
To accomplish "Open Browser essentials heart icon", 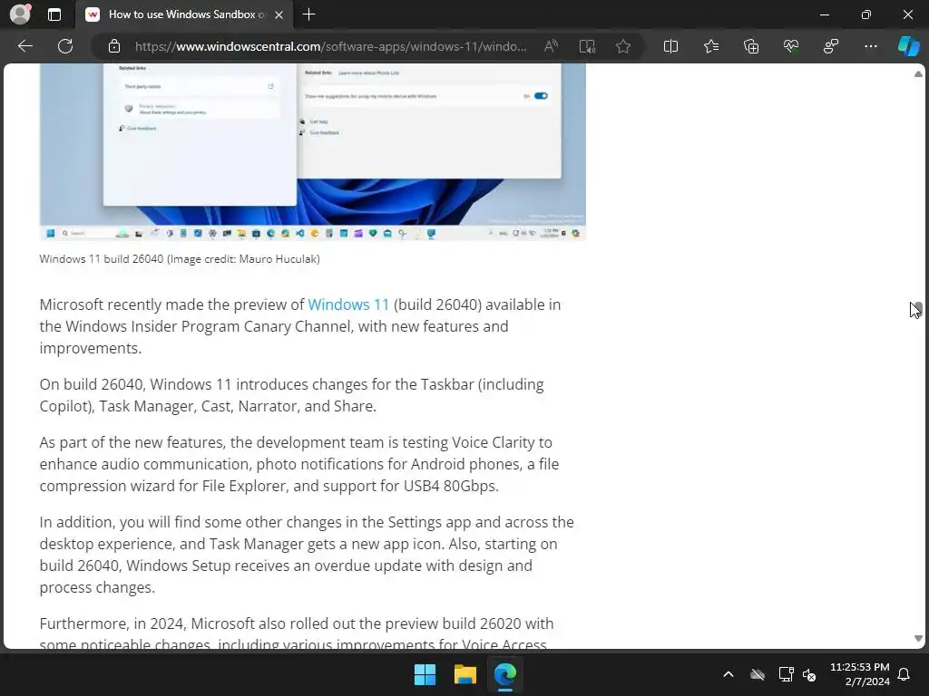I will (x=791, y=46).
